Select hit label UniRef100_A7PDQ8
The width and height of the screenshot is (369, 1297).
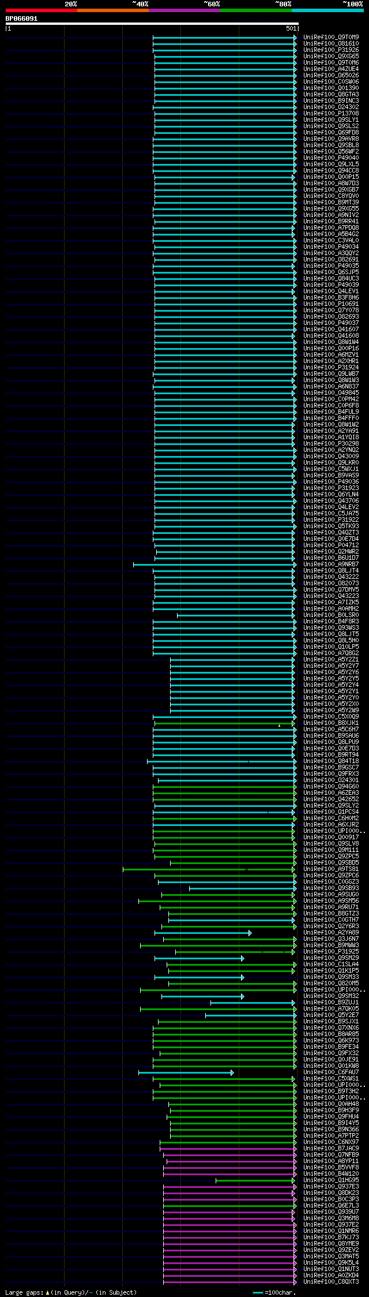pos(331,227)
